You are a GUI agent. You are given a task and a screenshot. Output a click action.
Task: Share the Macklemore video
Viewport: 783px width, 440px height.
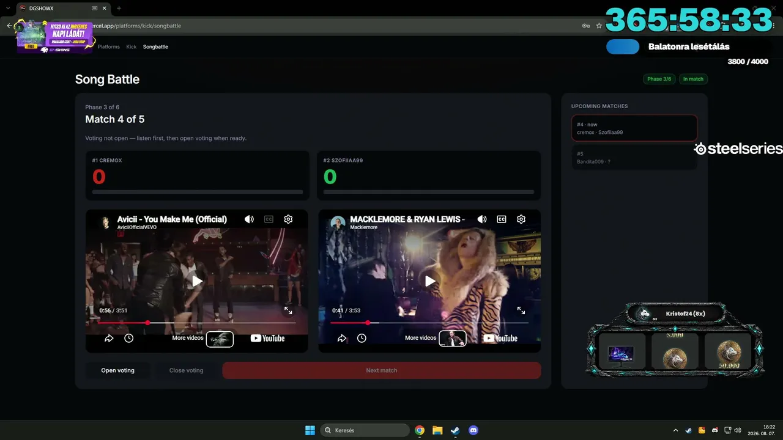pyautogui.click(x=342, y=338)
